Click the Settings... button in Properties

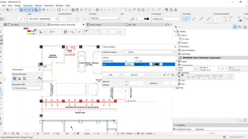click(212, 133)
